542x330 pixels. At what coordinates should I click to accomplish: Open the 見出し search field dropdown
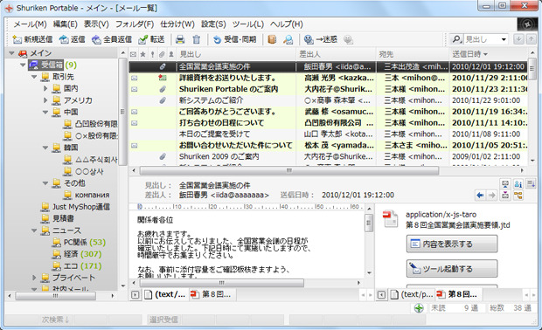tap(504, 39)
